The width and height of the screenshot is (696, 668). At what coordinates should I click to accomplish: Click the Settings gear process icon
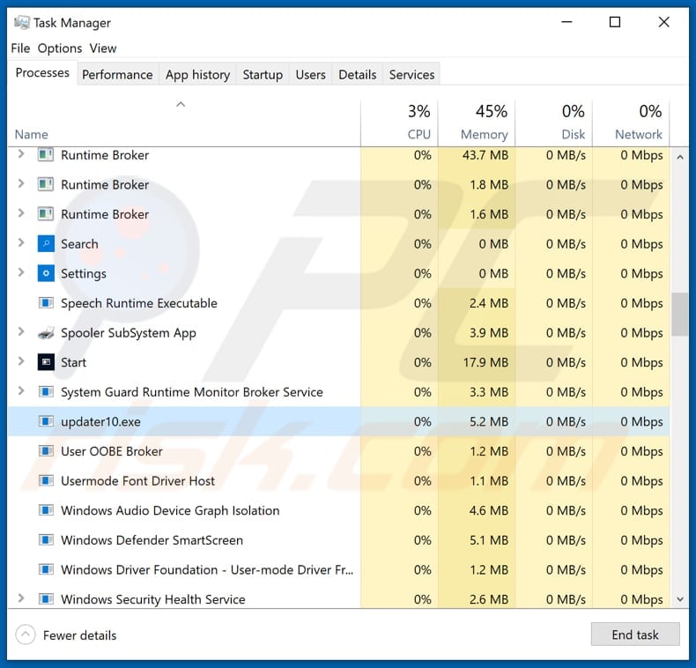pos(46,274)
